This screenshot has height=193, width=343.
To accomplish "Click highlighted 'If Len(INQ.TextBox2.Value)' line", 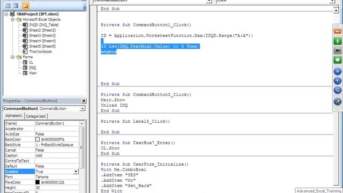I will (150, 47).
